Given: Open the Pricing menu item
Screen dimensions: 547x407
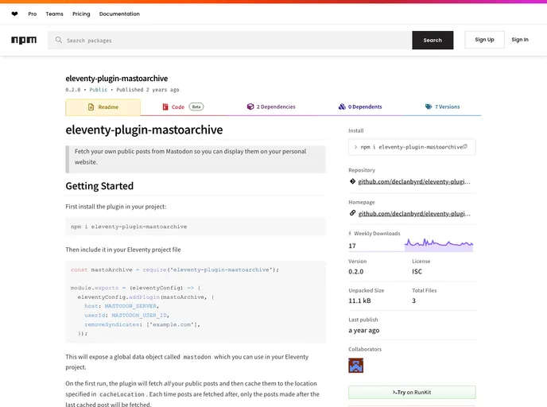Looking at the screenshot, I should (x=81, y=14).
